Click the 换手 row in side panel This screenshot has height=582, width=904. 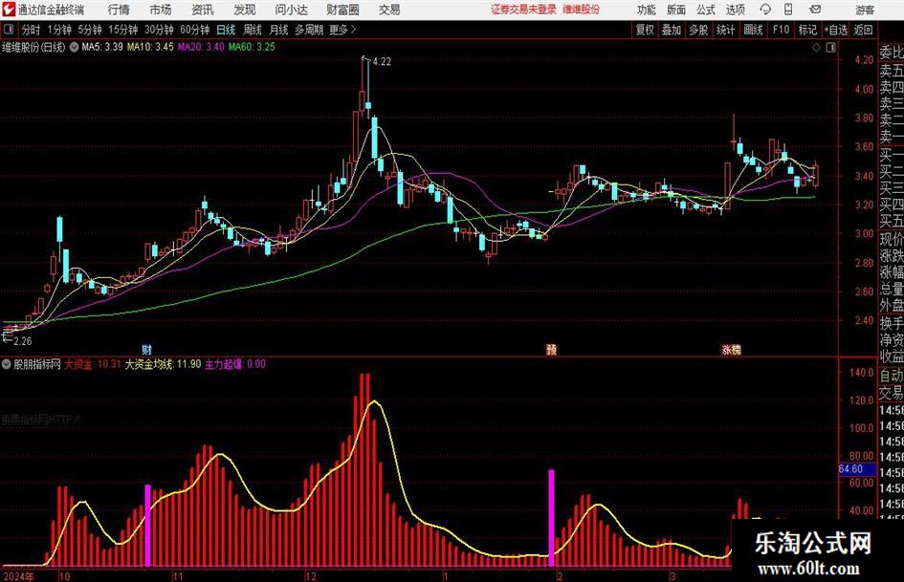coord(892,323)
